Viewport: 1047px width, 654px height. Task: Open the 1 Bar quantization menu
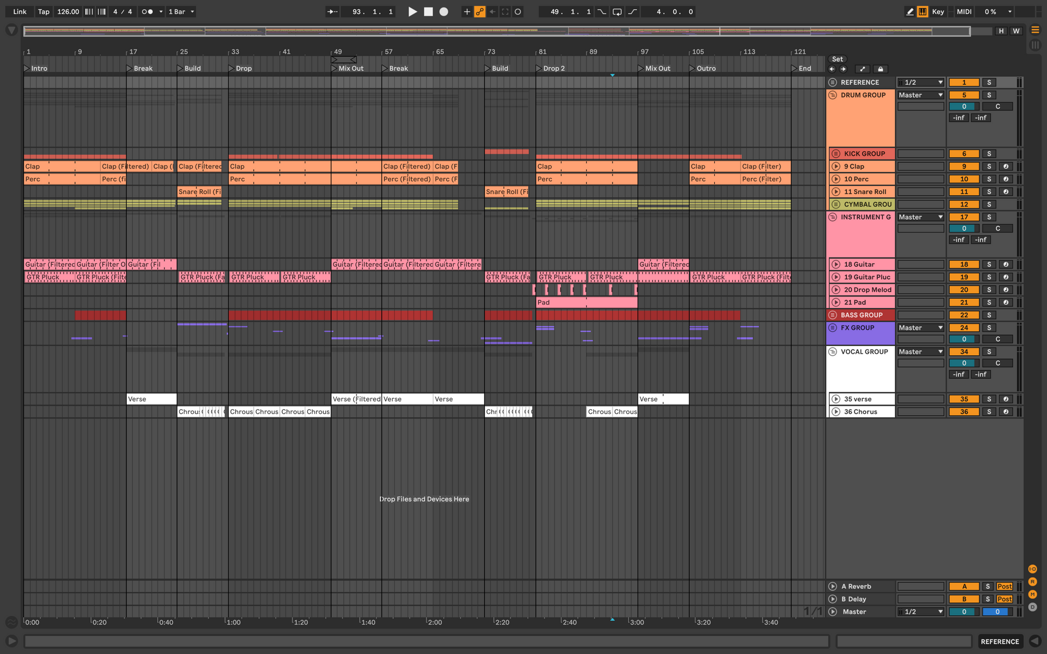pos(181,12)
